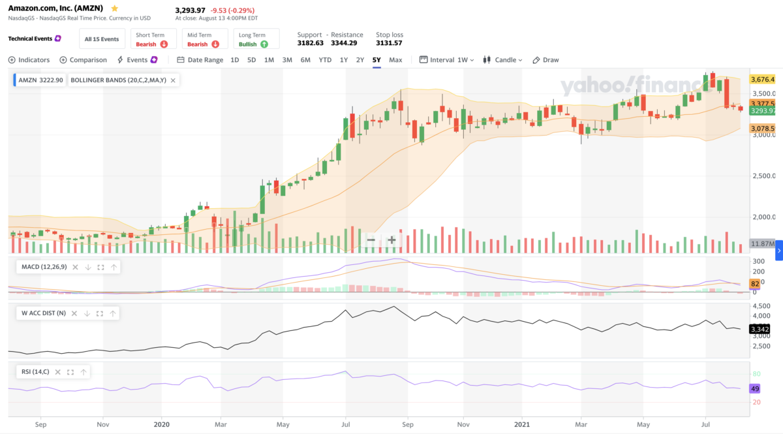Zoom in the chart with plus button
Screen dimensions: 783x434
click(391, 240)
